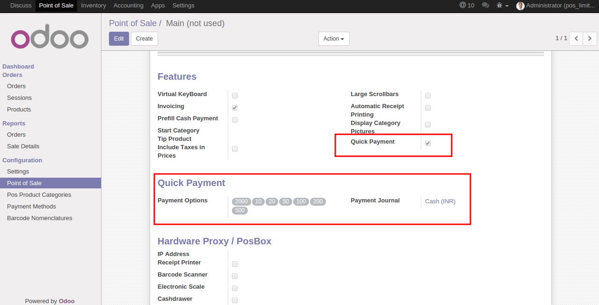Open the Cash (INR) payment journal link
599x305 pixels.
(440, 201)
